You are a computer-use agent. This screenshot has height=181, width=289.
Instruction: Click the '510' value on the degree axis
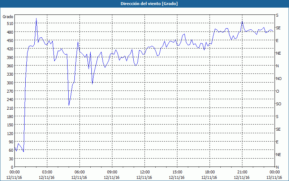click(10, 24)
